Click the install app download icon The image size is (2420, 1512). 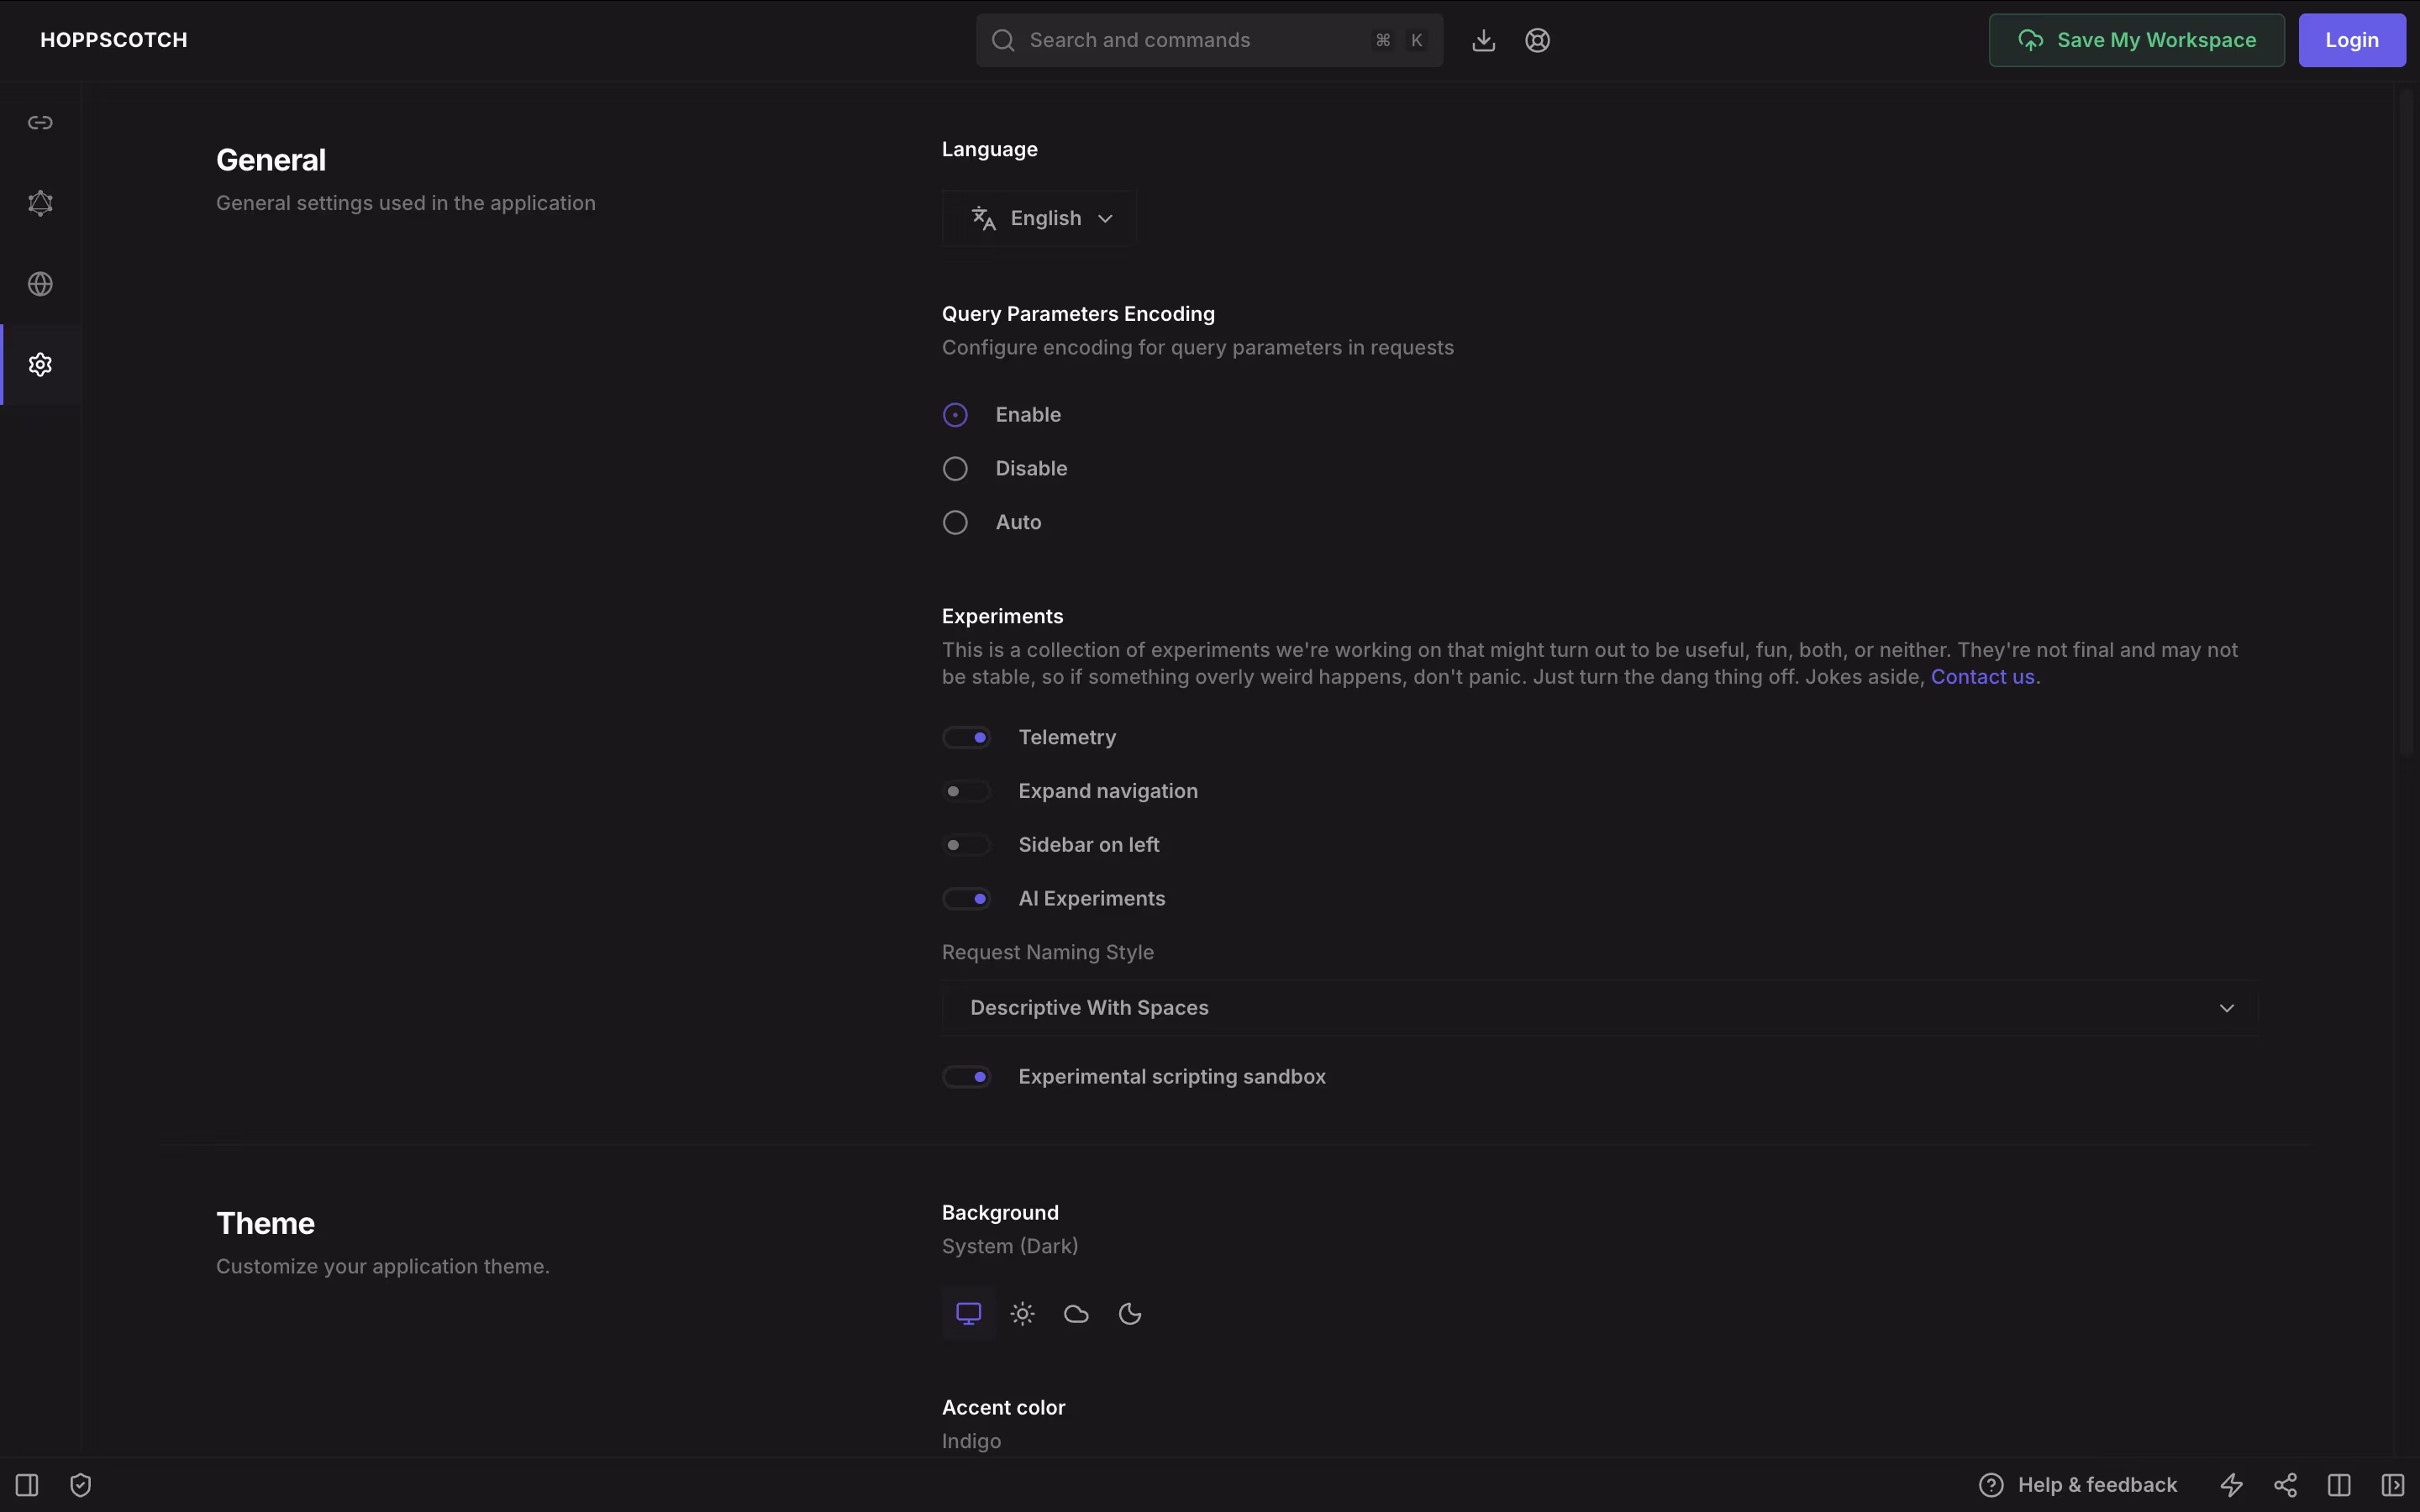coord(1484,40)
